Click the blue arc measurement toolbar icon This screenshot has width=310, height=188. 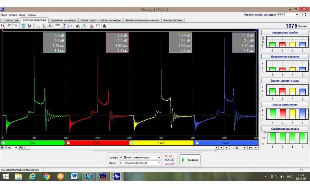click(x=70, y=26)
